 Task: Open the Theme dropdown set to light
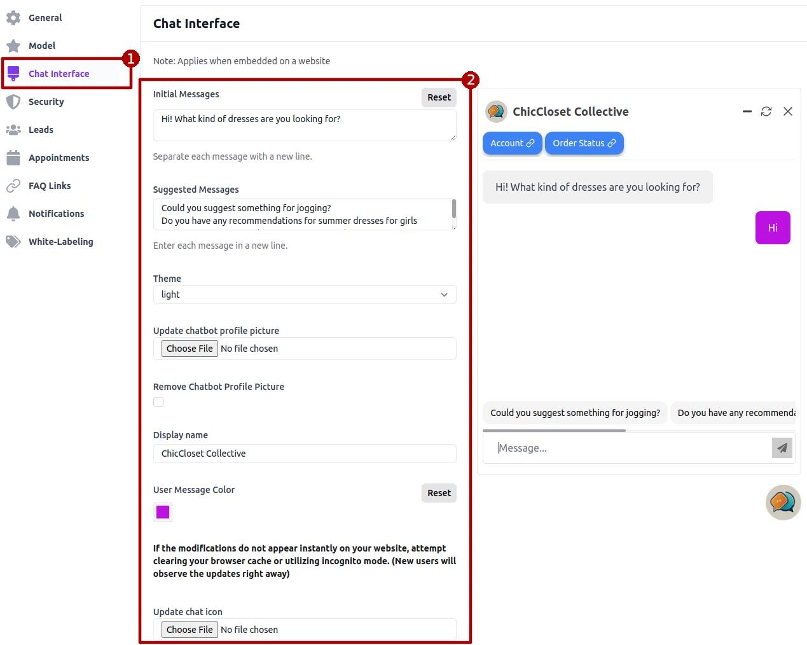tap(305, 295)
